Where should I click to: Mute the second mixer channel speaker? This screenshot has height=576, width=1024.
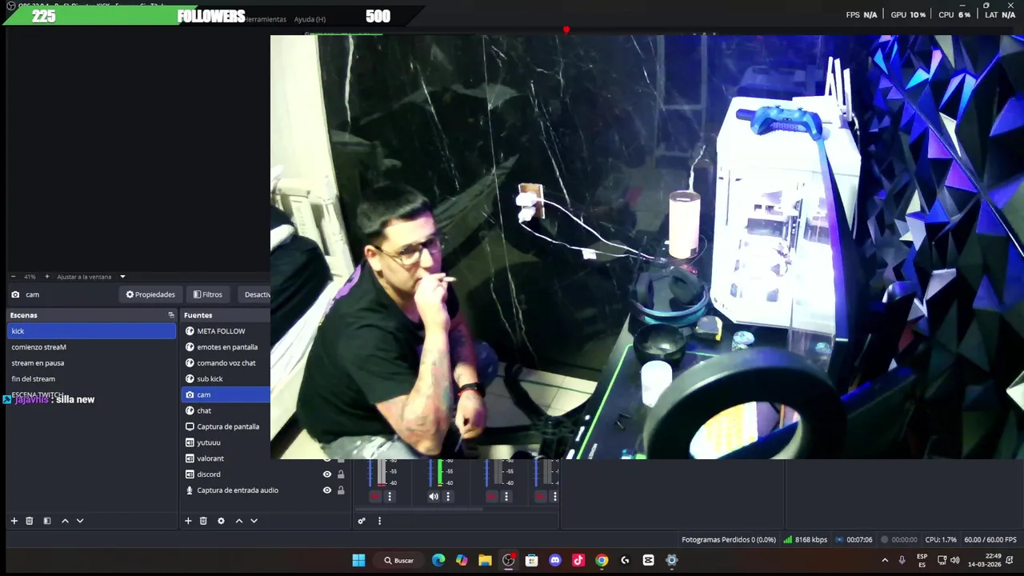pyautogui.click(x=434, y=497)
